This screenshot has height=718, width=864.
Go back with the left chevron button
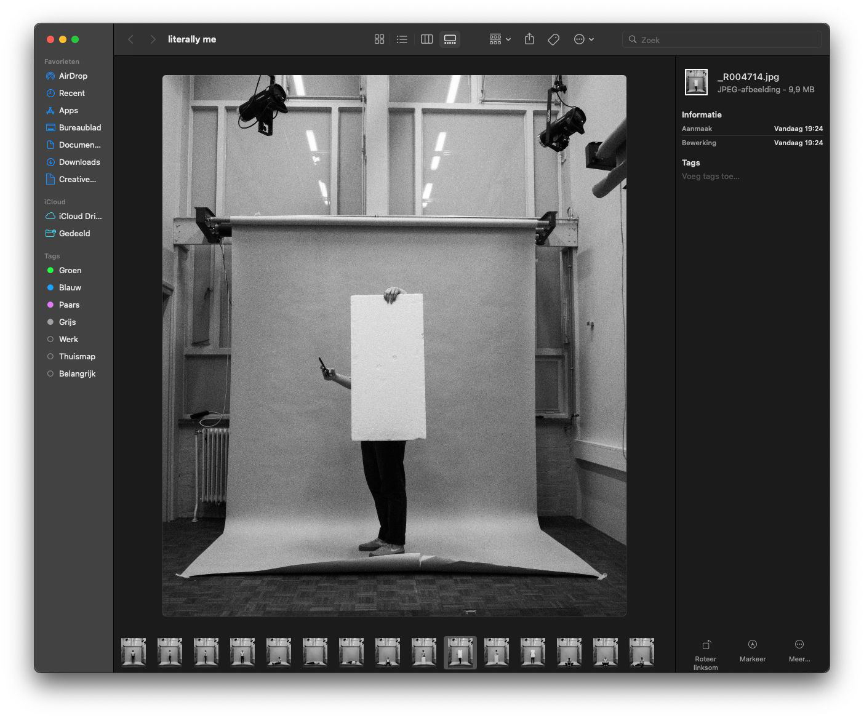click(130, 39)
